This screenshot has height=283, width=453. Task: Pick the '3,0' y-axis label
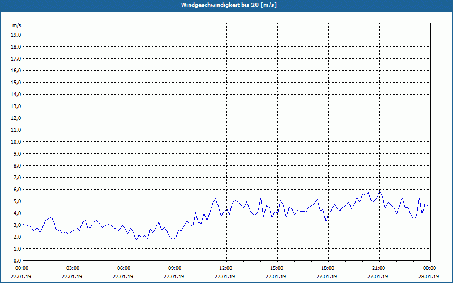click(x=18, y=225)
